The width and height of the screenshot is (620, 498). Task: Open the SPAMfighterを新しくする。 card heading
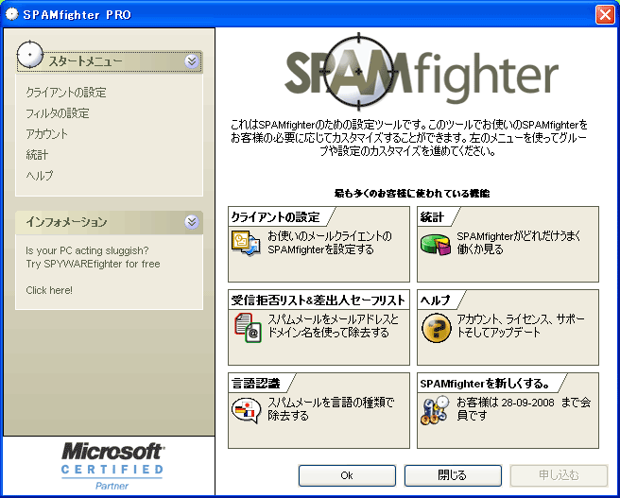[485, 383]
